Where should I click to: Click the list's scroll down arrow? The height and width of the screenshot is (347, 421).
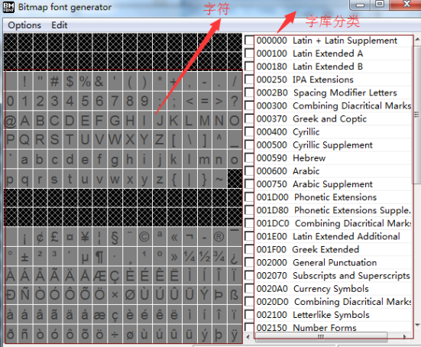pos(417,325)
